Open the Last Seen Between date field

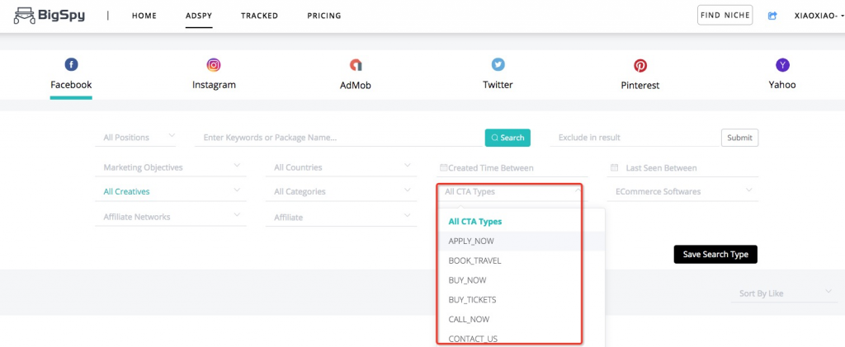pos(682,168)
